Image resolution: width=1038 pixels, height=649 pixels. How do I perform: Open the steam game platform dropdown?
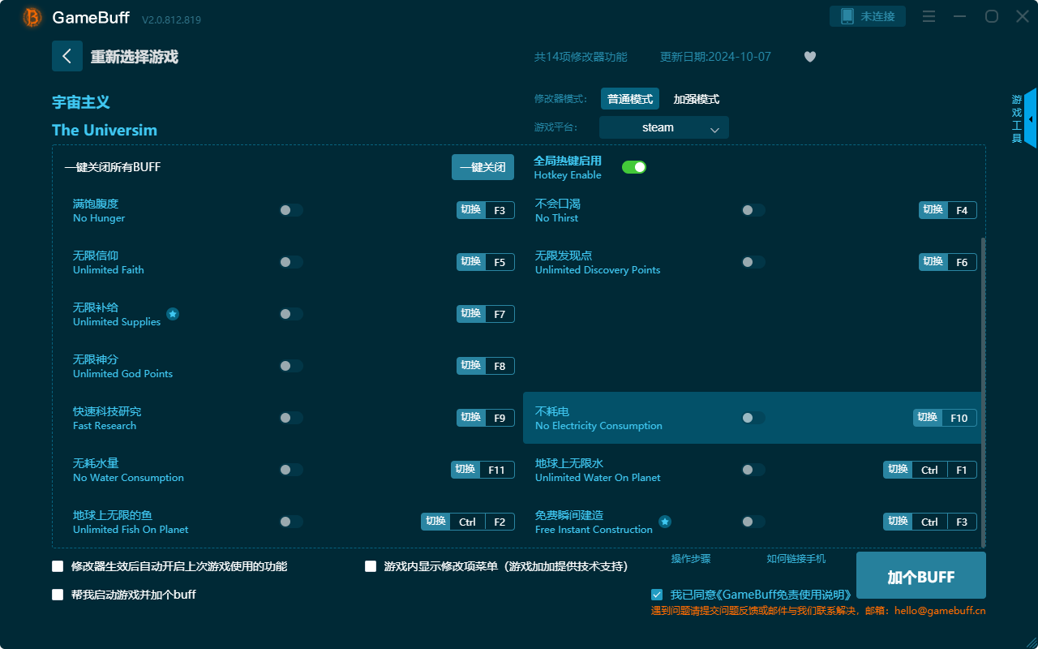click(663, 127)
